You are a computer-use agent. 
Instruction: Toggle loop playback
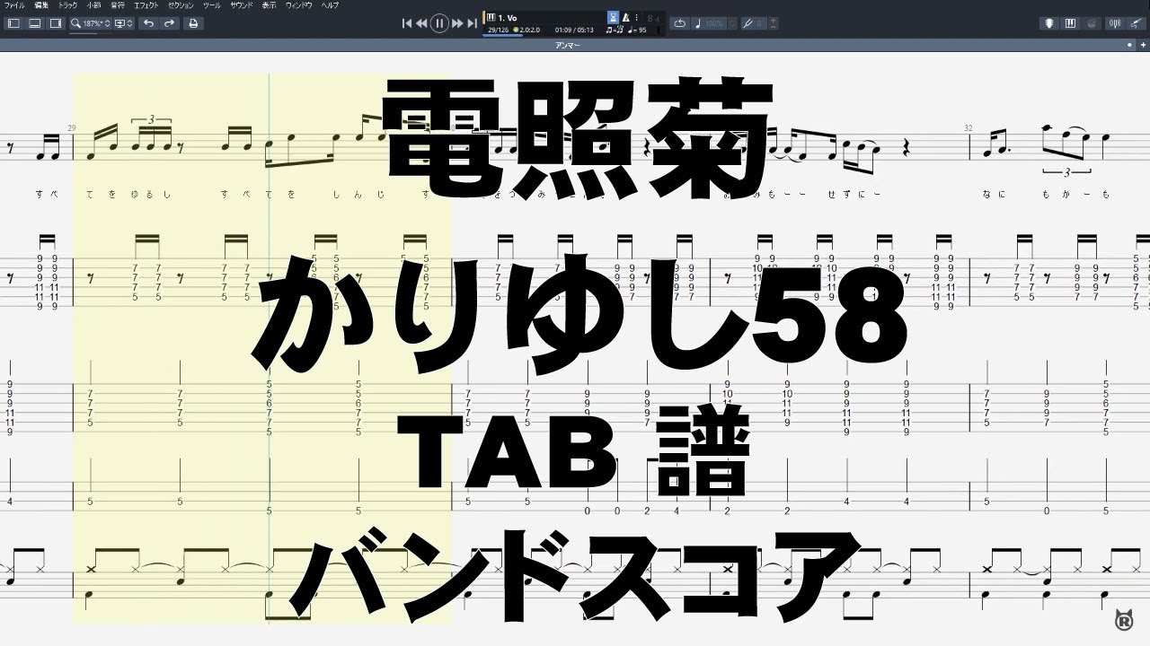pos(679,23)
